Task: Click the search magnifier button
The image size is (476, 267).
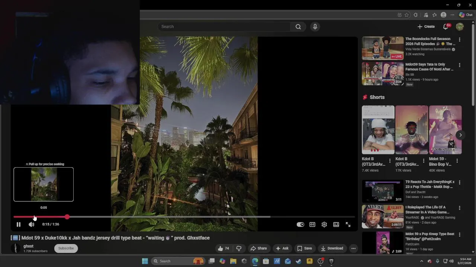Action: [x=298, y=27]
